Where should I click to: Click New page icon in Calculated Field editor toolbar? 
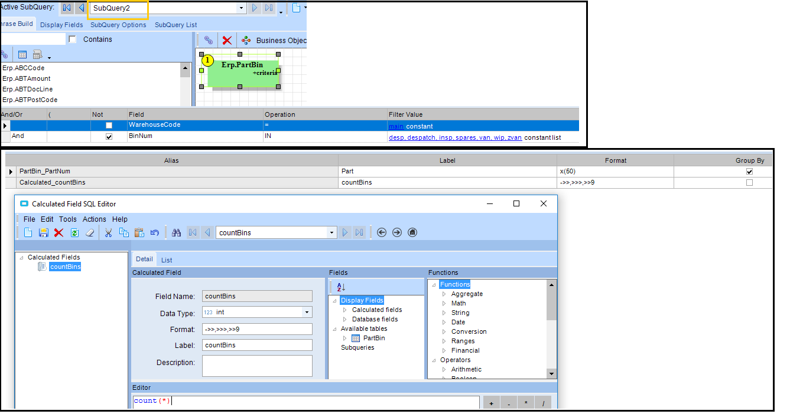pyautogui.click(x=28, y=232)
